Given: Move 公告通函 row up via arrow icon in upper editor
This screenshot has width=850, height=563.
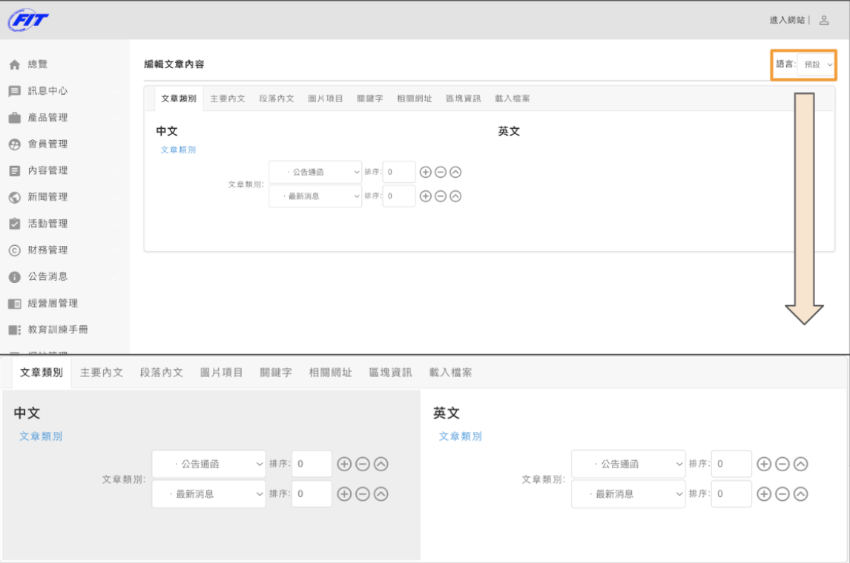Looking at the screenshot, I should (456, 172).
